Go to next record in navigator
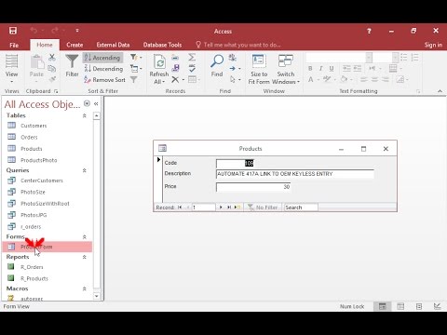The image size is (447, 335). 221,208
